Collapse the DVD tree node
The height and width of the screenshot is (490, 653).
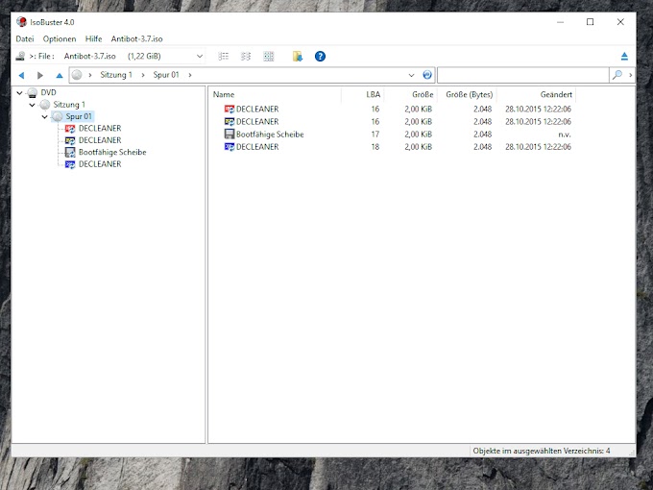19,92
